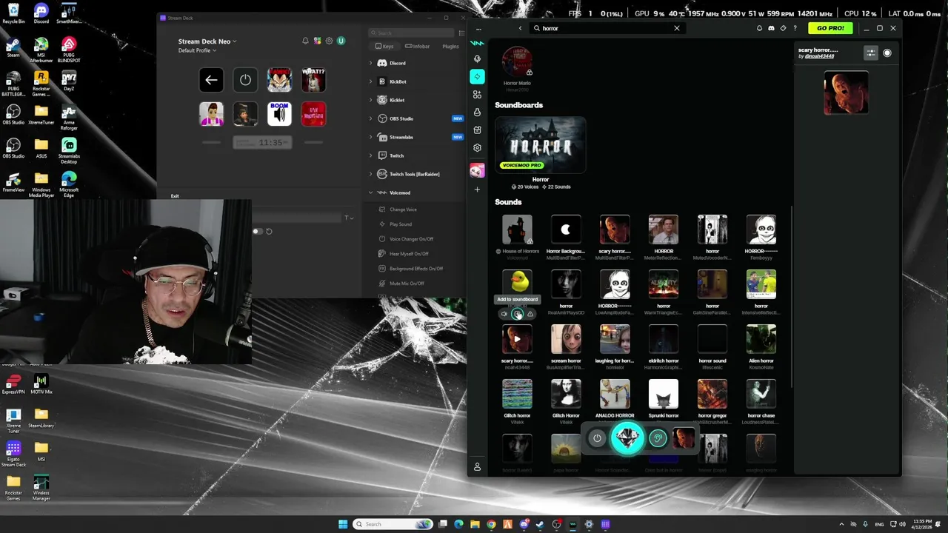The image size is (948, 533).
Task: Open the @noah43448 author link
Action: point(820,56)
